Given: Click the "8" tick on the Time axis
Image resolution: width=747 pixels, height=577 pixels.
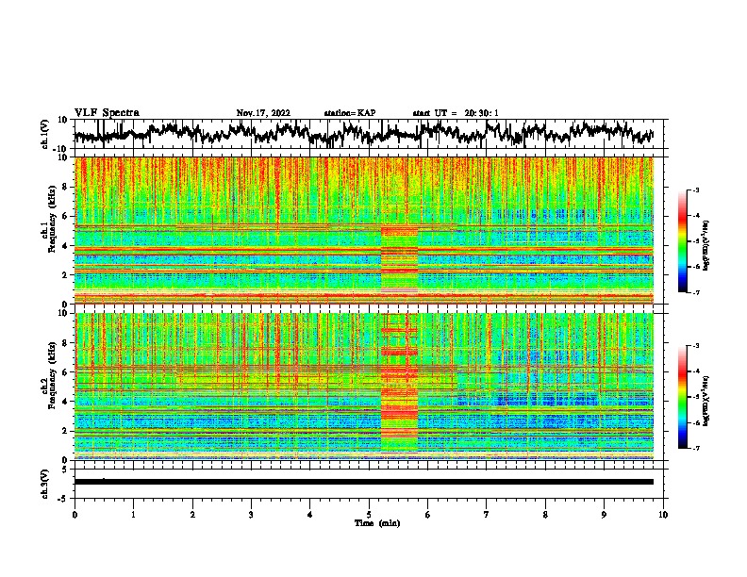Looking at the screenshot, I should (545, 515).
